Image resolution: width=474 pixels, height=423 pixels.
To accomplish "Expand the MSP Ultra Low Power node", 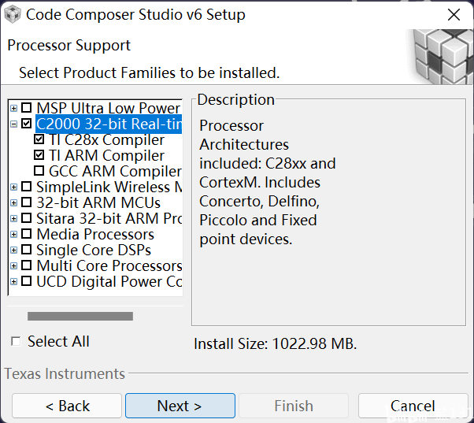I will [14, 108].
